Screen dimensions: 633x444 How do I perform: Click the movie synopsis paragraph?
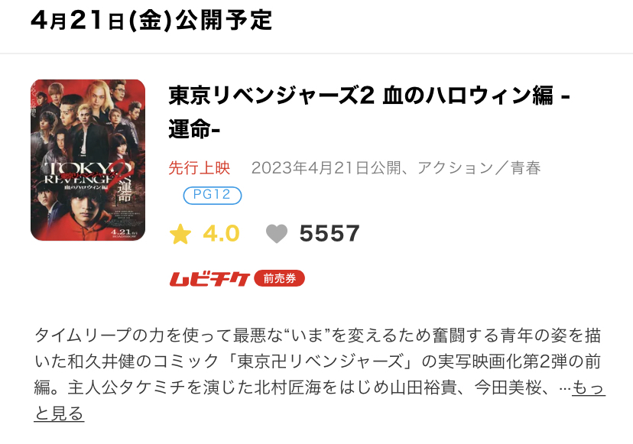(x=320, y=374)
